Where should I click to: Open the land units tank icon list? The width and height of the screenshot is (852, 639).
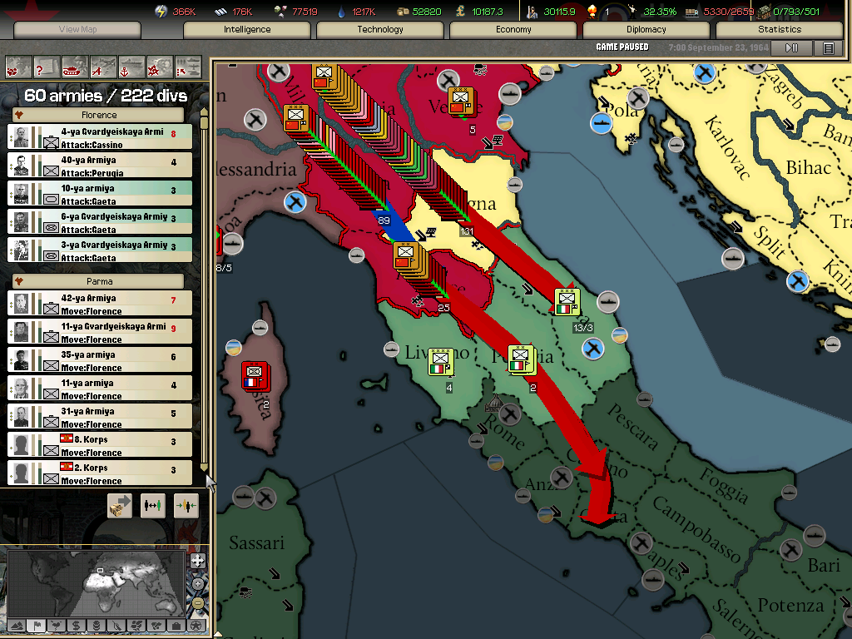(x=75, y=66)
